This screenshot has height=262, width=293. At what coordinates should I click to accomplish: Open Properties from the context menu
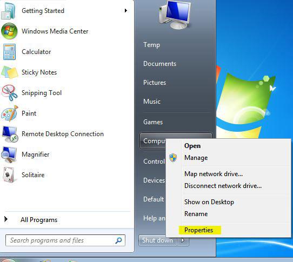(198, 230)
